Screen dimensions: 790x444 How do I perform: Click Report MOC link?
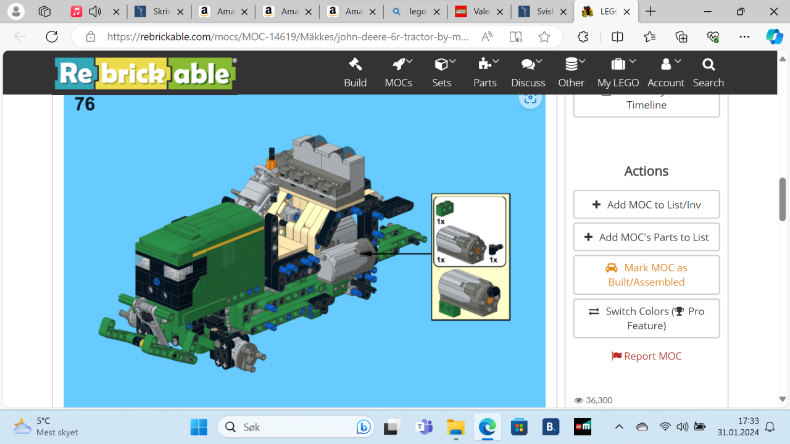point(646,356)
